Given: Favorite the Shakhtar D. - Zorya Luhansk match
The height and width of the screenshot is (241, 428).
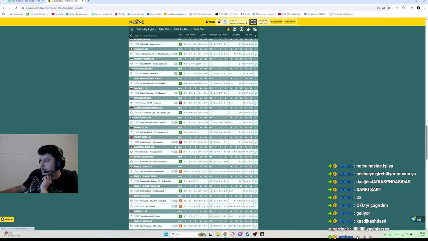Looking at the screenshot, I should (131, 64).
